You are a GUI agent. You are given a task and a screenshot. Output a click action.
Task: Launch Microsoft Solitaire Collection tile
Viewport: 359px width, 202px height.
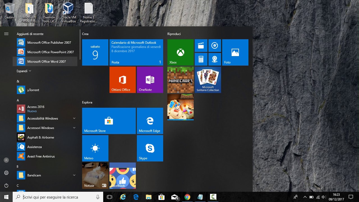click(208, 80)
